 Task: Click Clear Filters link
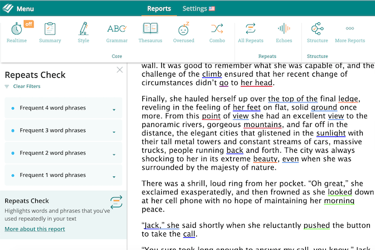coord(26,86)
